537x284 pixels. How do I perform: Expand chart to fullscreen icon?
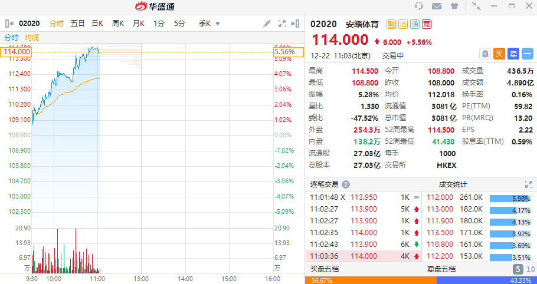[282, 24]
